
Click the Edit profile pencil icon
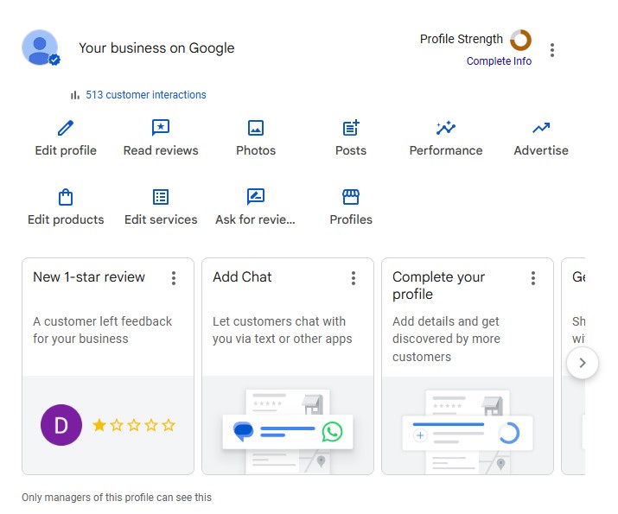pyautogui.click(x=66, y=128)
